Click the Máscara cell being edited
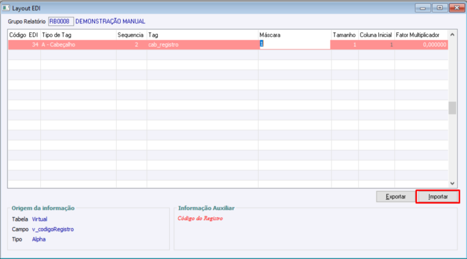 pos(294,45)
